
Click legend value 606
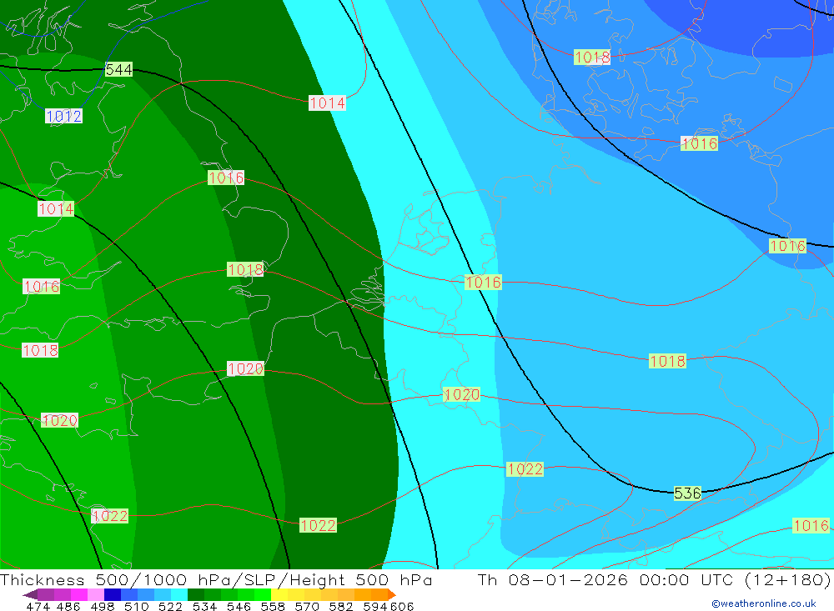(402, 606)
